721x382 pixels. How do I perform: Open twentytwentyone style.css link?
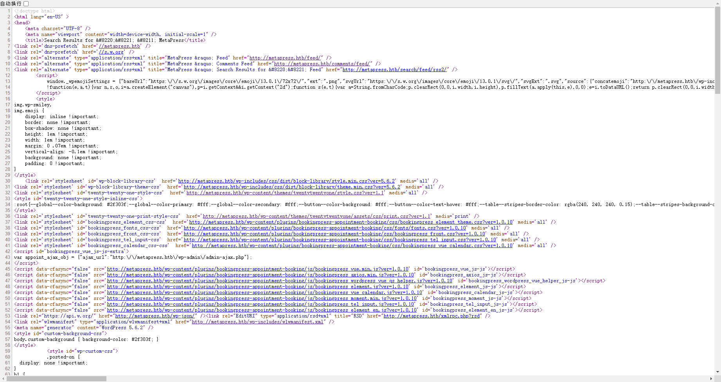(x=285, y=193)
